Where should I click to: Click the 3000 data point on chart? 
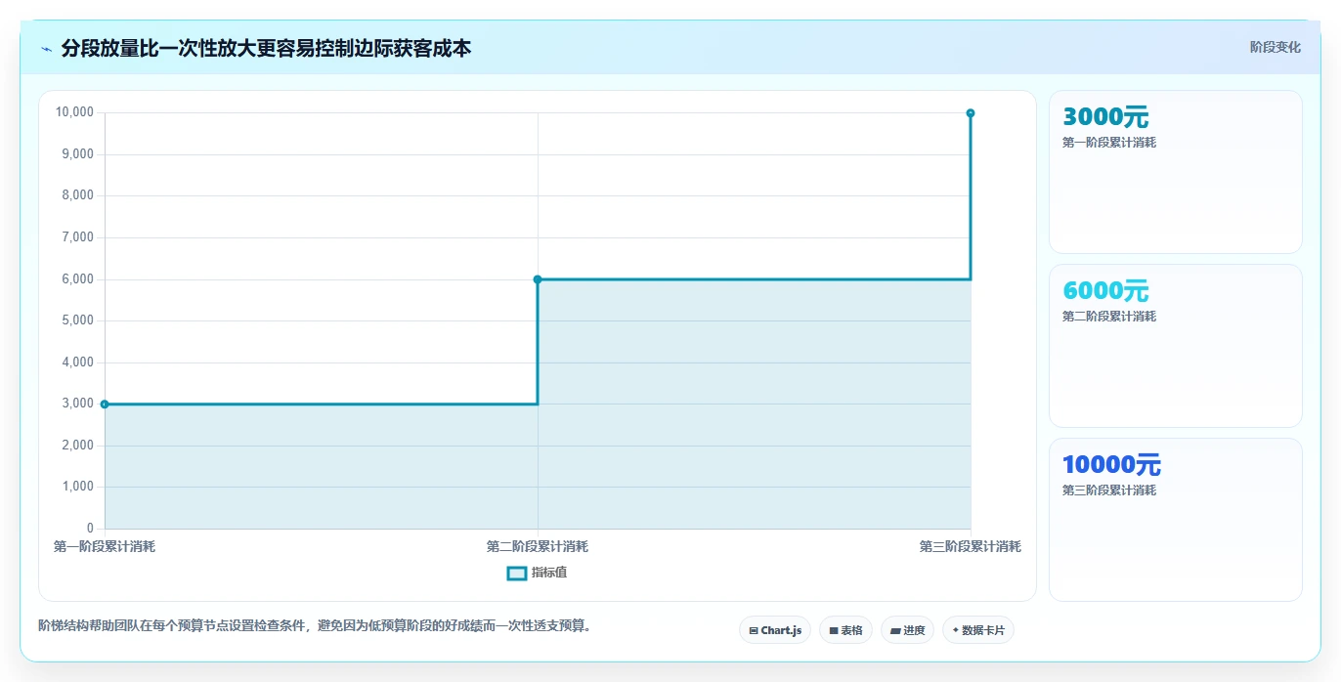point(105,404)
